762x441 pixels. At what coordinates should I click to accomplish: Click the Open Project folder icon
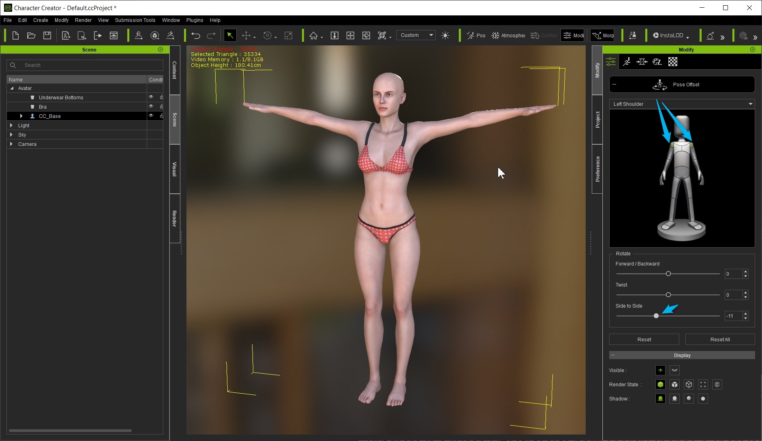(x=31, y=36)
